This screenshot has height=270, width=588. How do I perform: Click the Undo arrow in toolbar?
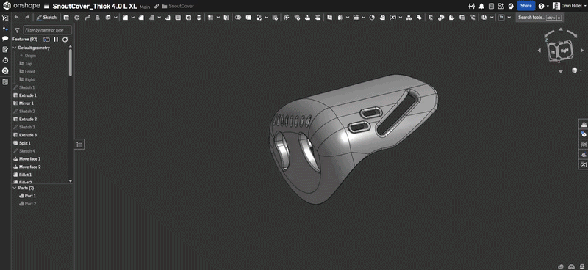pyautogui.click(x=16, y=17)
